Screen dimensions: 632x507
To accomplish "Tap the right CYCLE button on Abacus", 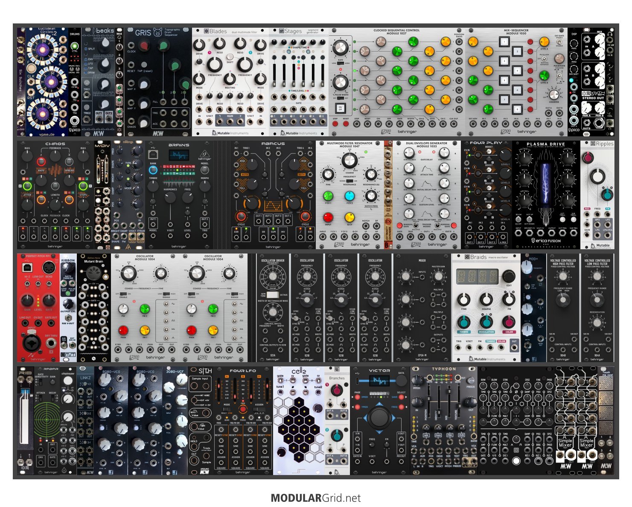I will 305,216.
